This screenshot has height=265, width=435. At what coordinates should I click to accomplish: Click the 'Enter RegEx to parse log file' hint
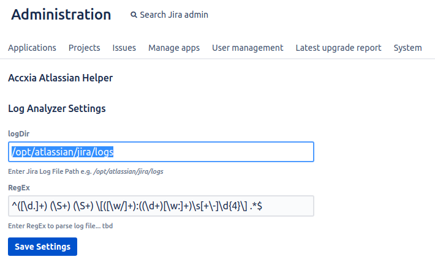[x=61, y=226]
